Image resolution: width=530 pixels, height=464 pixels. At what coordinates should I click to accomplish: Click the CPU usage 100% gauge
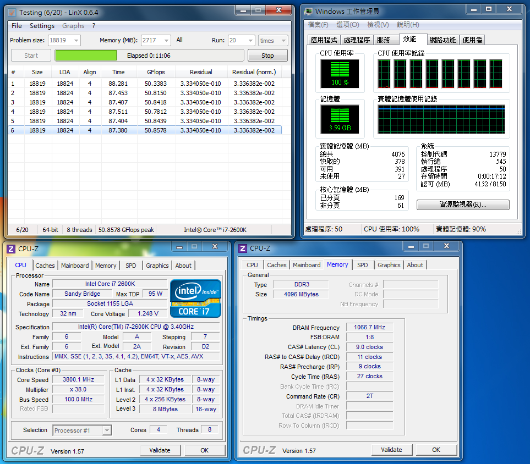tap(340, 74)
